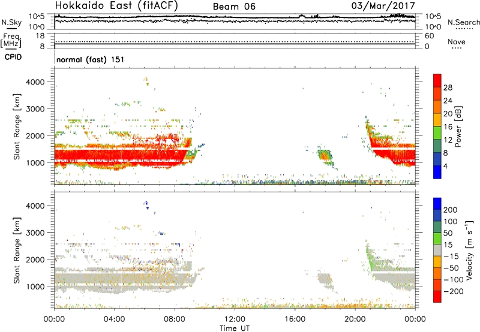Click the '20:00' time axis tick label
Screen dimensions: 480x332
(355, 319)
